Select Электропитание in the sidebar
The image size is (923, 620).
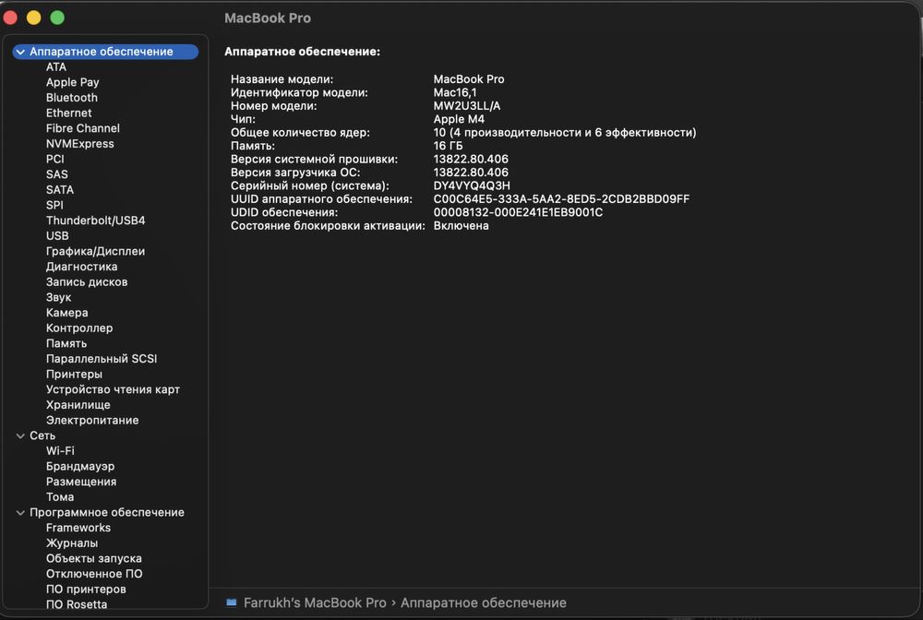click(91, 420)
